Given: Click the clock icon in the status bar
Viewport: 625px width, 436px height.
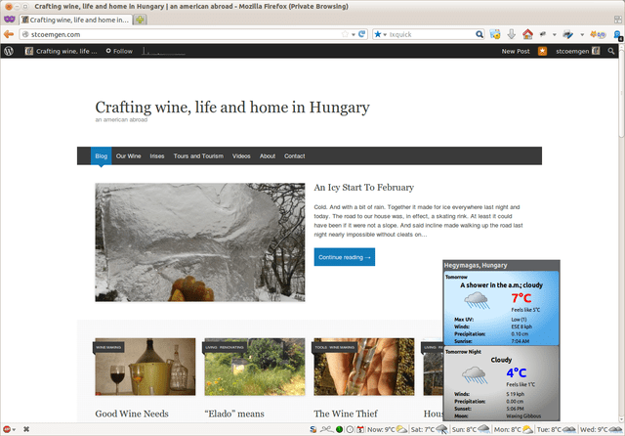Looking at the screenshot, I should [350, 429].
